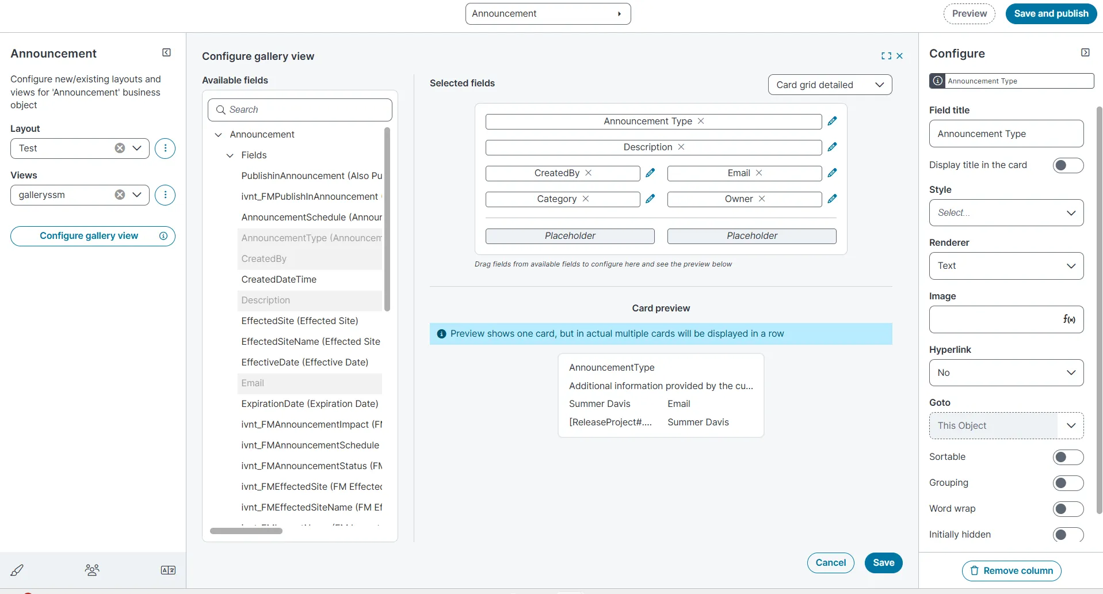
Task: Remove Announcement Type from selected fields
Action: pyautogui.click(x=701, y=121)
